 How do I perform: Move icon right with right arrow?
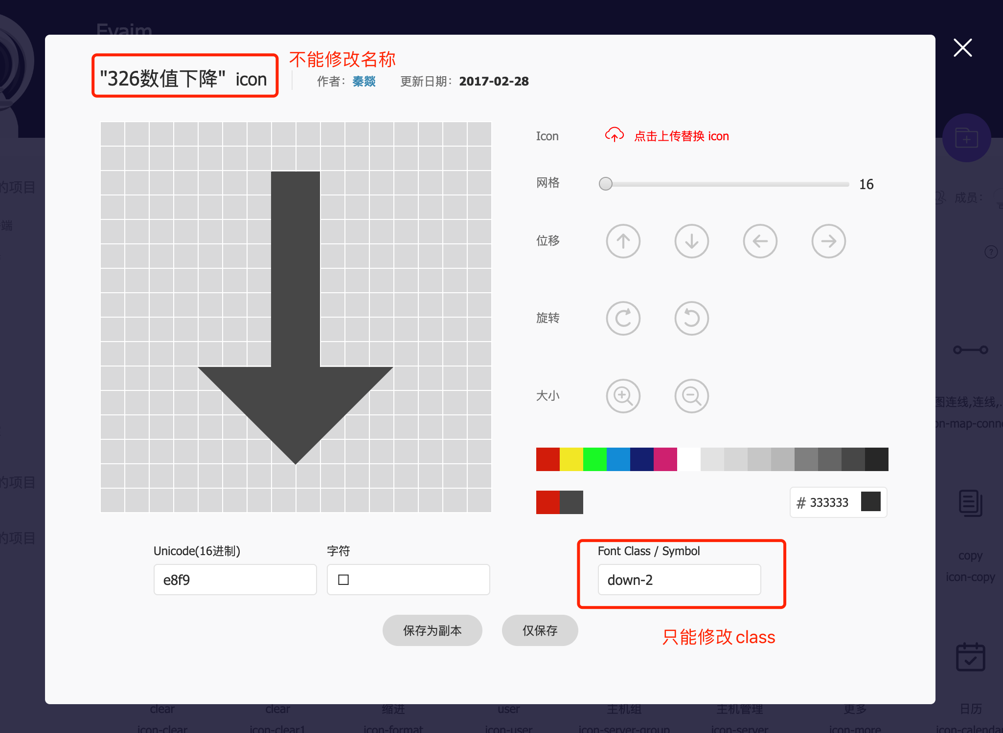(829, 241)
